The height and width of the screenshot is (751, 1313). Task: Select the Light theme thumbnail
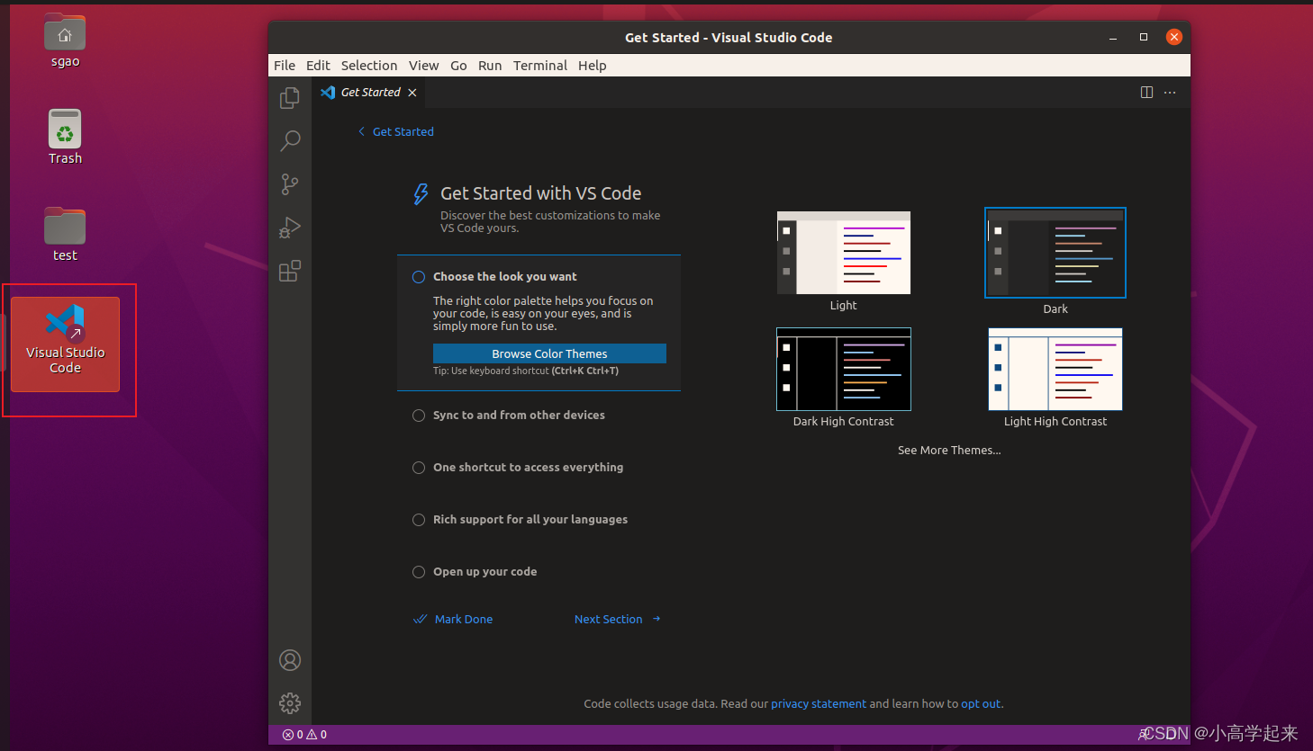(x=844, y=253)
